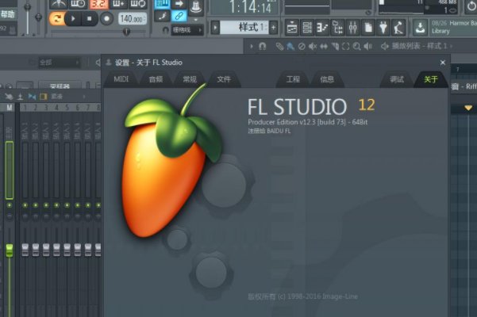The width and height of the screenshot is (477, 317).
Task: Select the playlist playback speaker tool
Action: pyautogui.click(x=367, y=46)
